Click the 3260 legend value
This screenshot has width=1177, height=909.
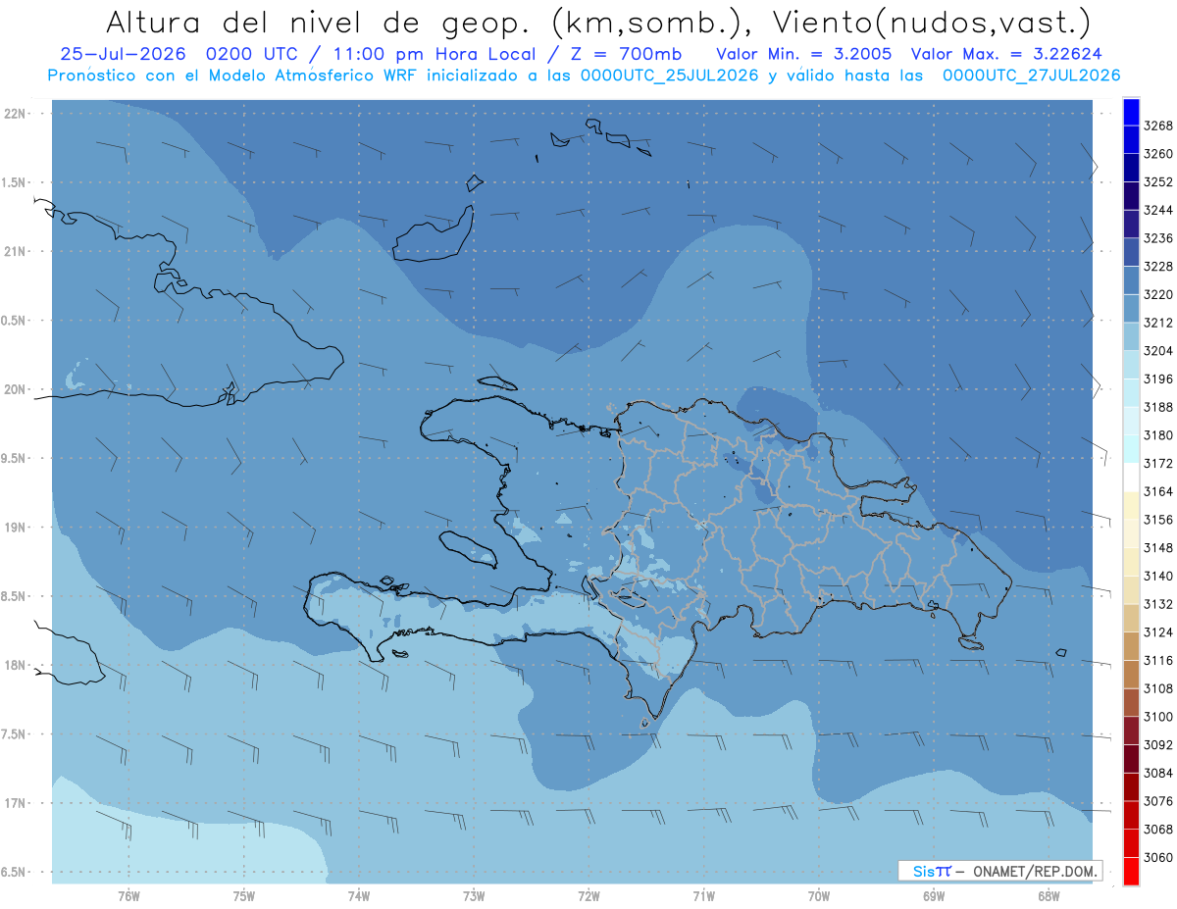(x=1158, y=155)
